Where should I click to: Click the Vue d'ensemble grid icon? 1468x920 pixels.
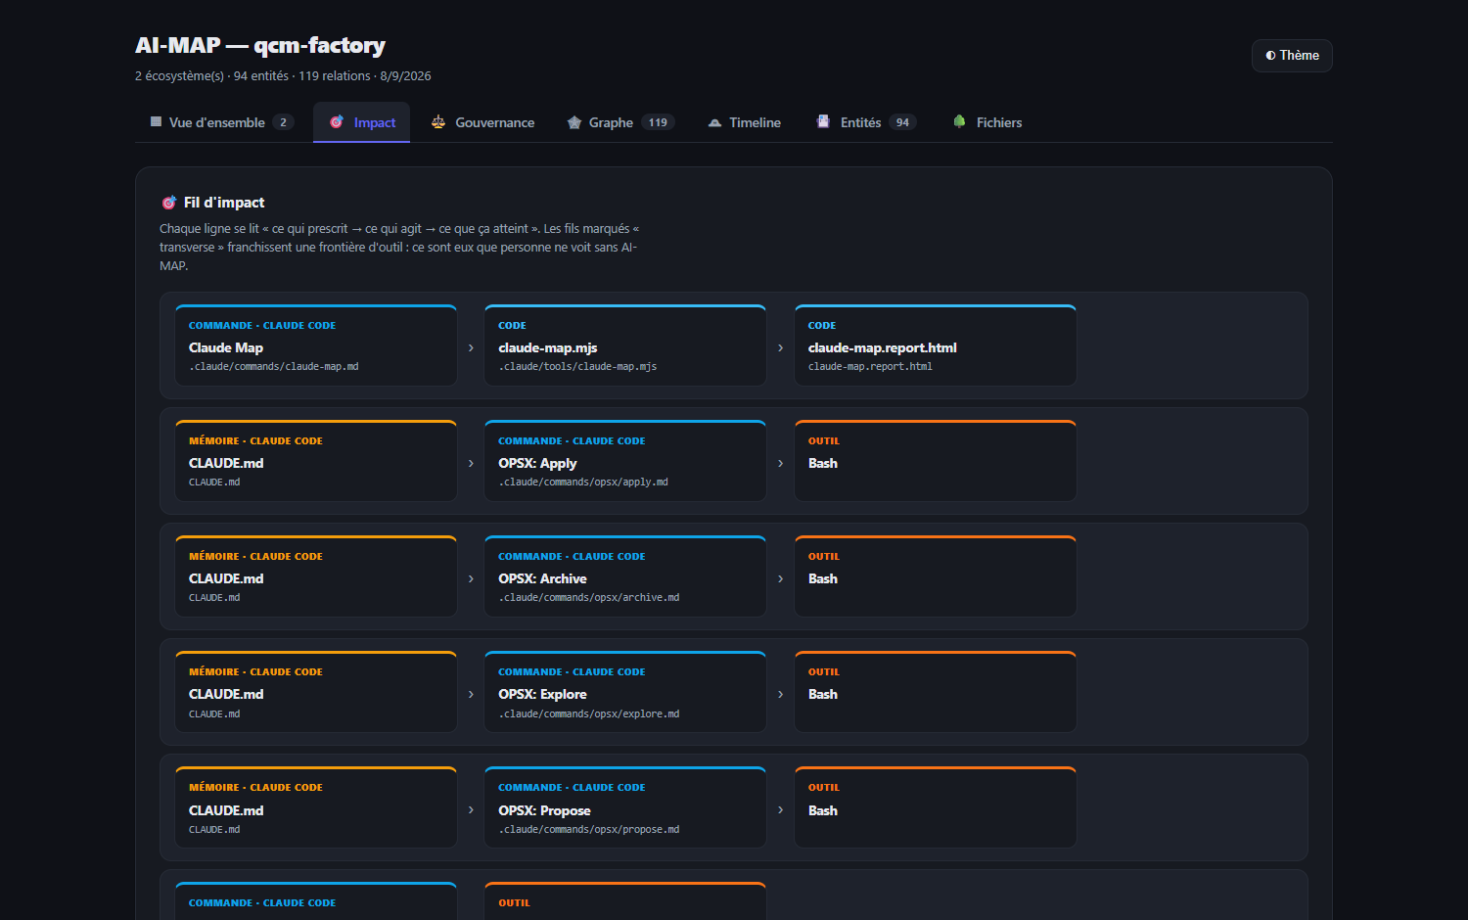click(156, 121)
